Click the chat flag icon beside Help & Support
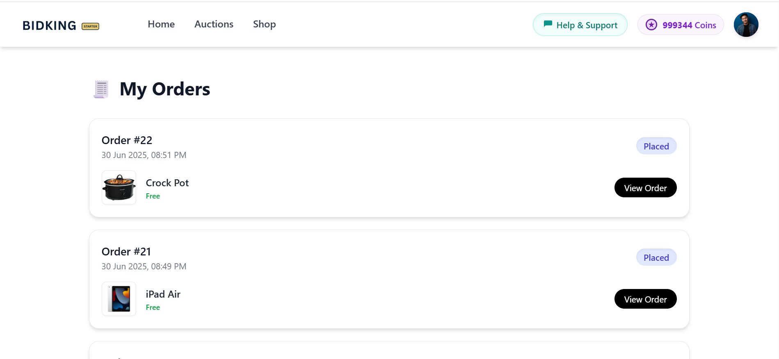The image size is (779, 359). click(x=548, y=24)
